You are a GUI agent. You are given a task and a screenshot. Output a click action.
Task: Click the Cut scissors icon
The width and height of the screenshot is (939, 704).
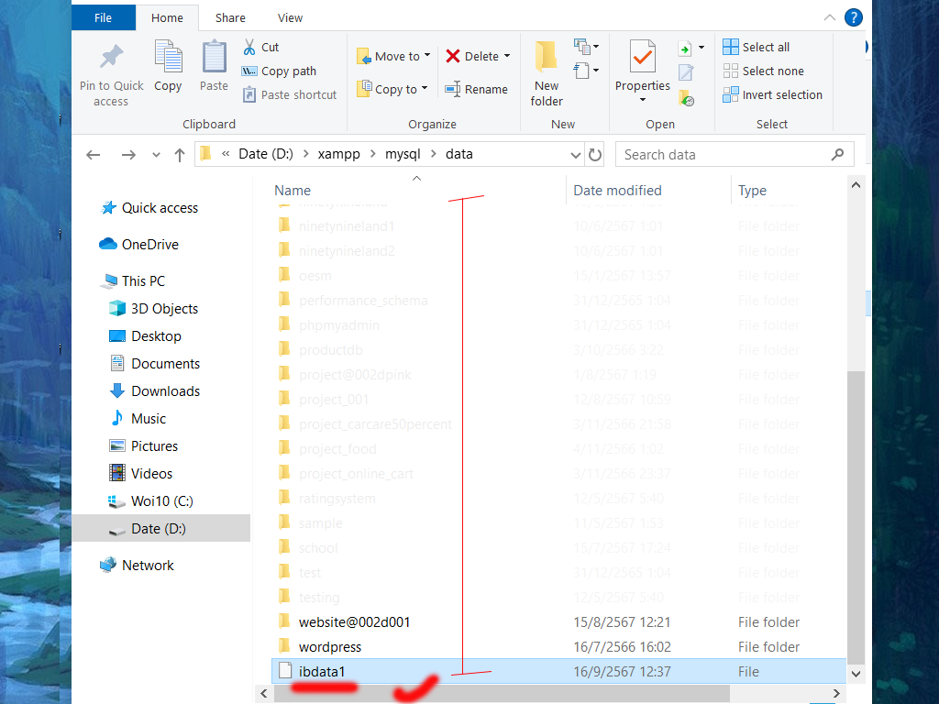pyautogui.click(x=249, y=47)
